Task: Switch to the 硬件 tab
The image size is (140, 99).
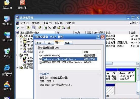Action: 59,43
